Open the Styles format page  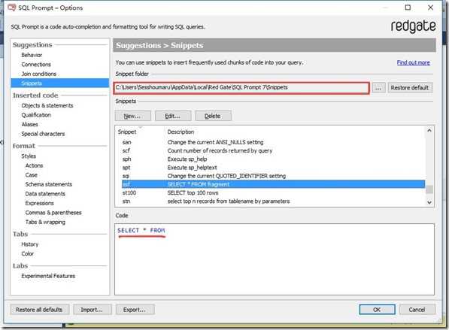coord(29,156)
